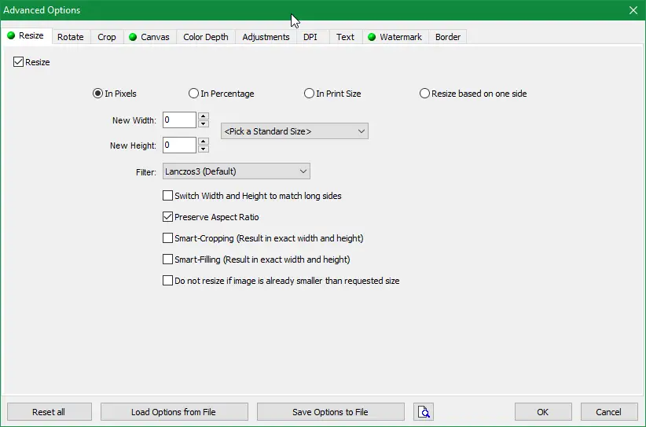Viewport: 646px width, 427px height.
Task: Click the New Width input field
Action: [179, 120]
